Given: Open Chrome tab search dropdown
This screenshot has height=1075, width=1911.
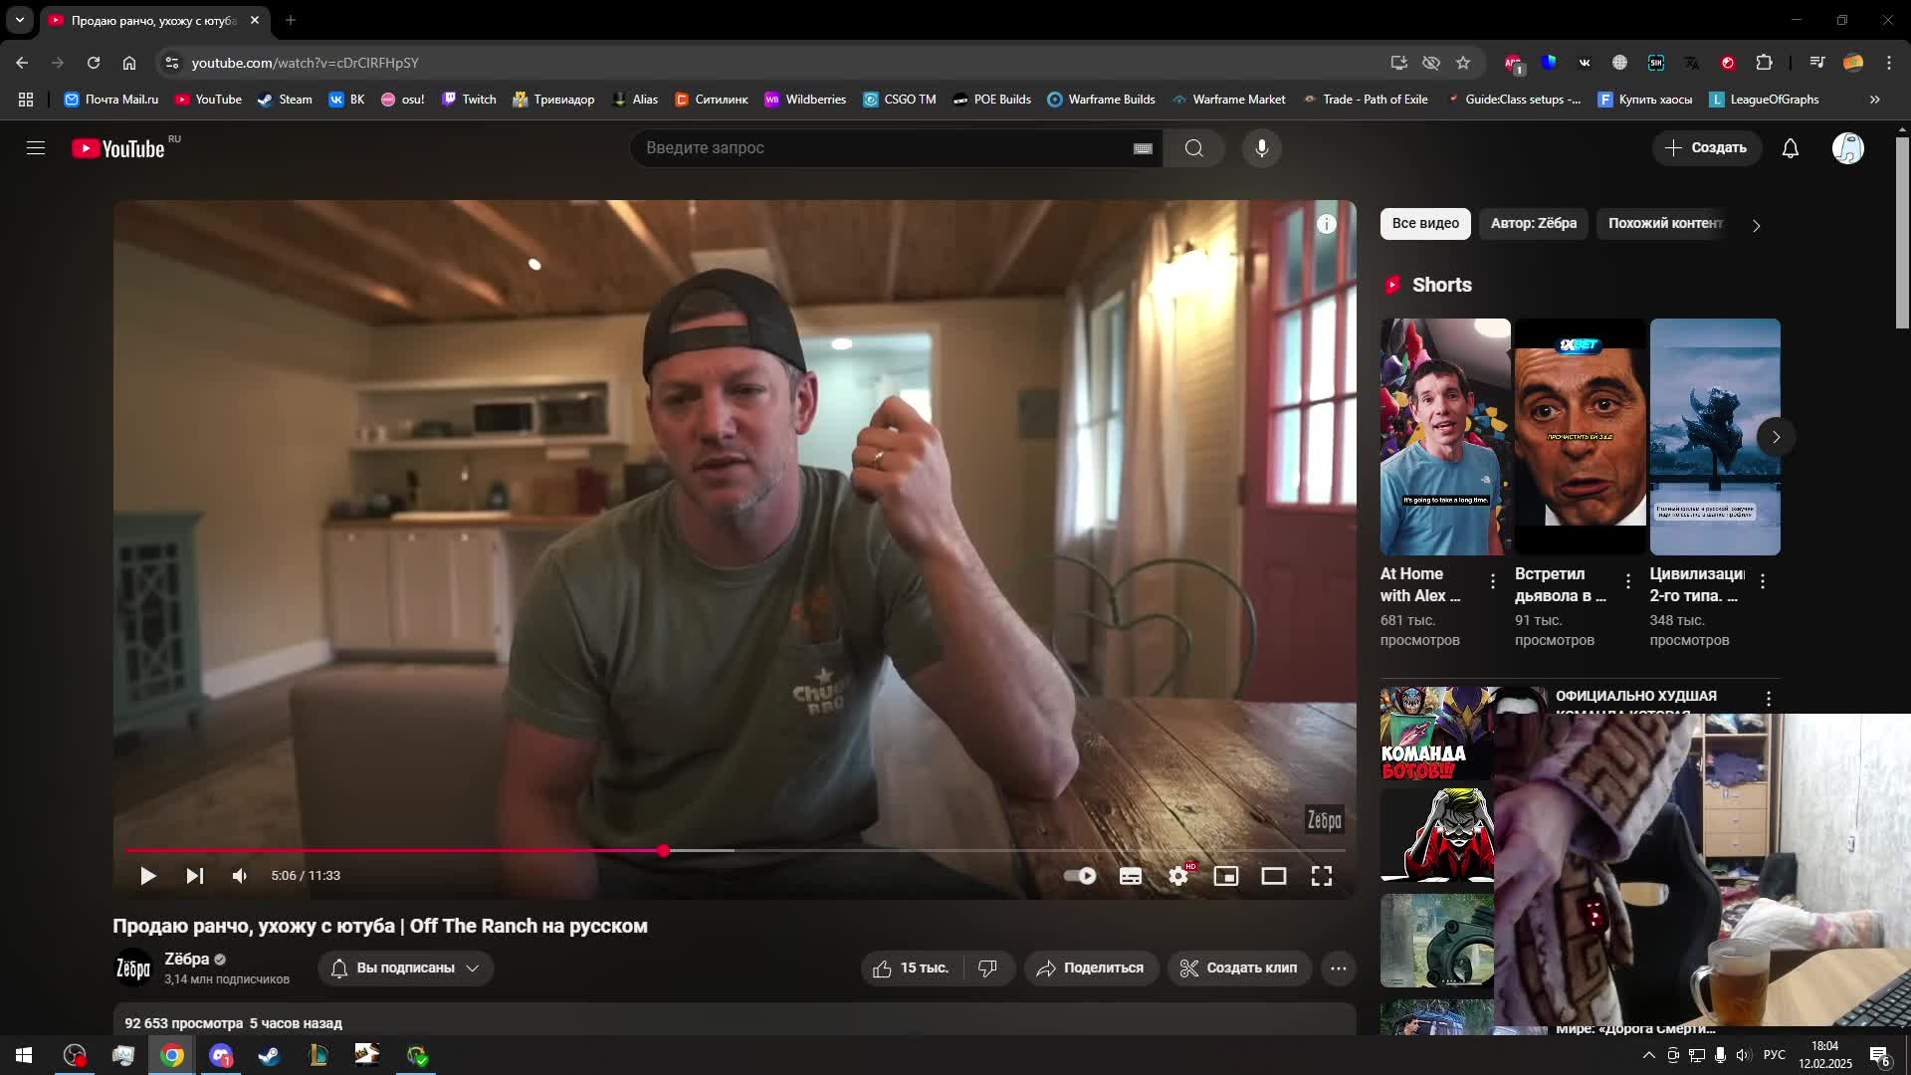Looking at the screenshot, I should [20, 20].
